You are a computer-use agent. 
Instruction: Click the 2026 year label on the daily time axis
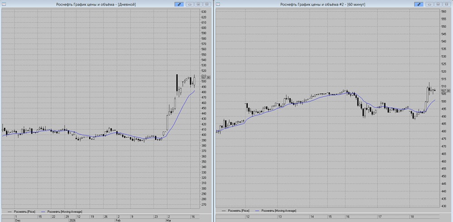[x=72, y=220]
